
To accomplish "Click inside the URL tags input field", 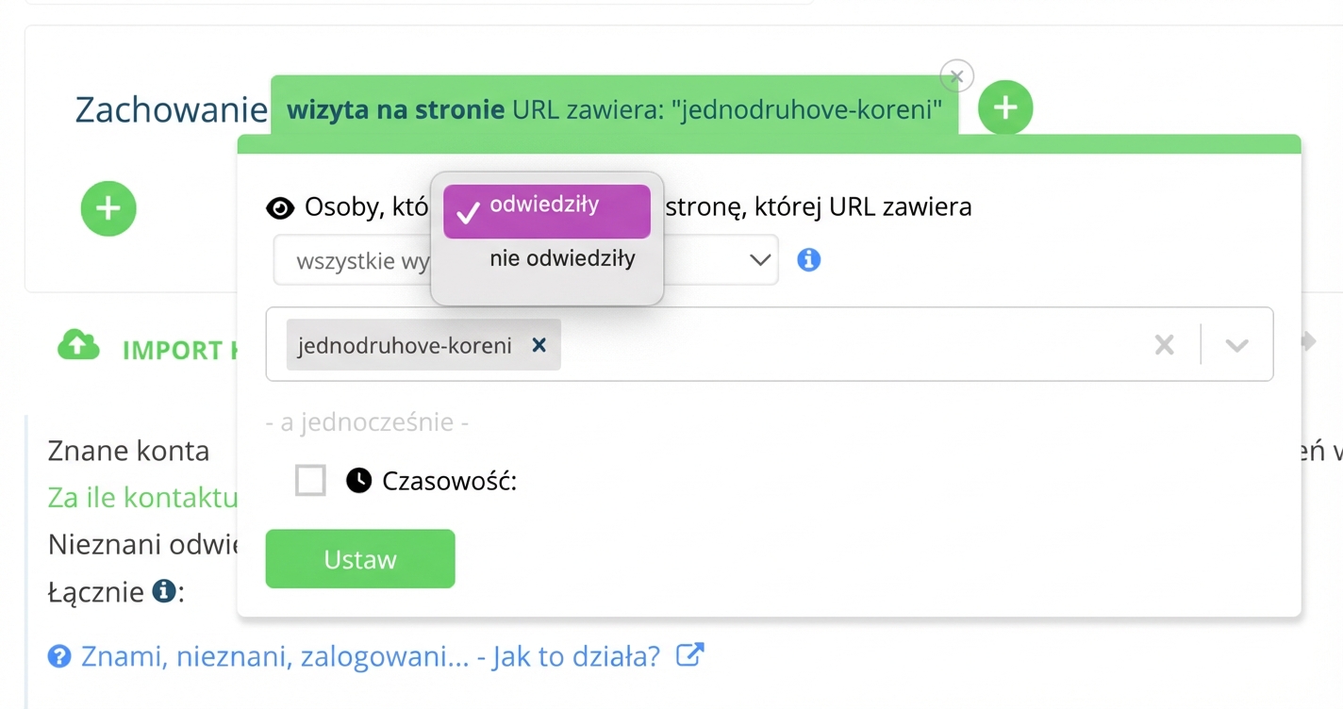I will tap(849, 345).
